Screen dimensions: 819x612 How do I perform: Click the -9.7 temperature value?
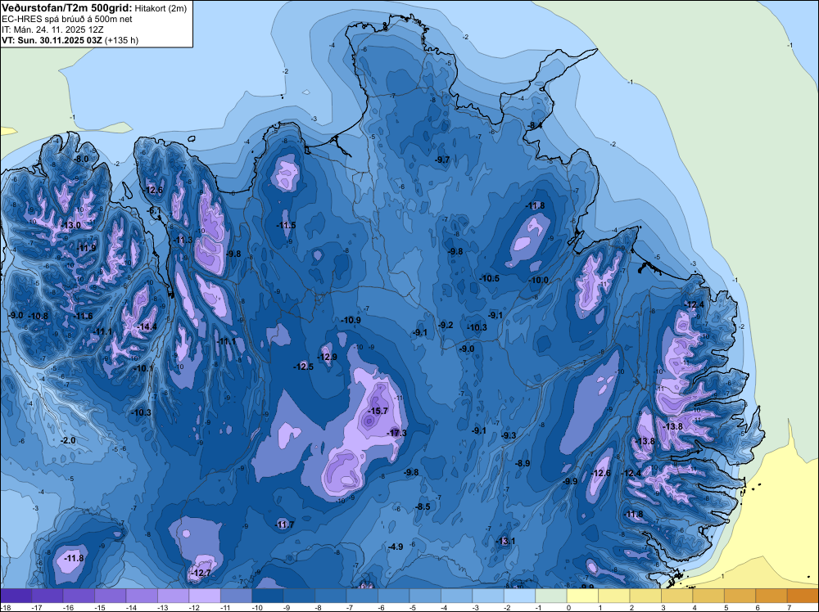coord(442,160)
